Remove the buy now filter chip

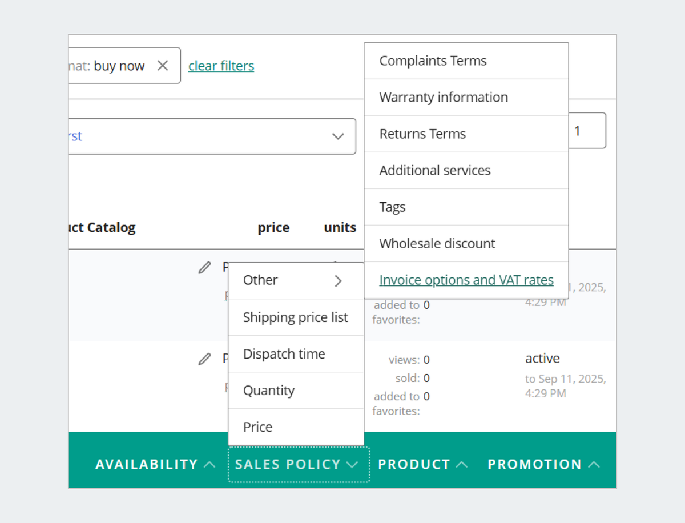click(x=163, y=66)
